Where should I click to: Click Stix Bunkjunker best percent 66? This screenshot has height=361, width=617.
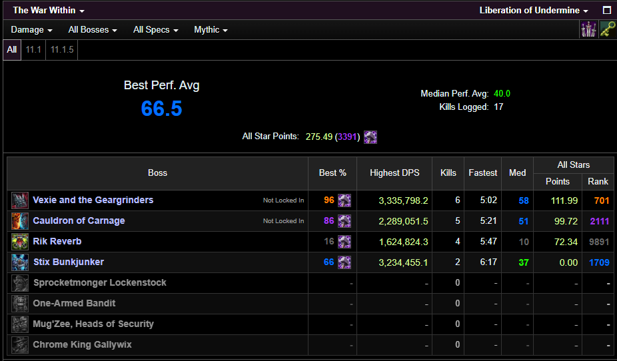pos(329,262)
